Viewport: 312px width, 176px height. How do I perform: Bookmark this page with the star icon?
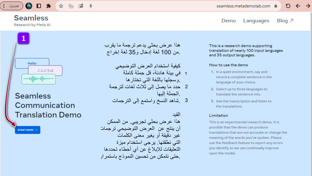click(x=61, y=6)
